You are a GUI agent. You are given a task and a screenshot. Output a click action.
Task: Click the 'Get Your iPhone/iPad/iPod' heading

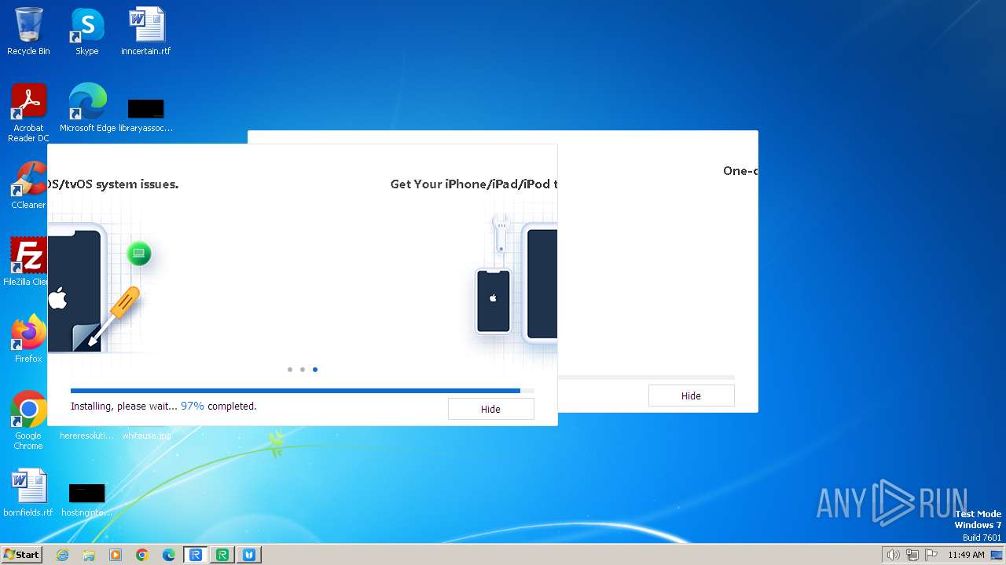coord(474,184)
